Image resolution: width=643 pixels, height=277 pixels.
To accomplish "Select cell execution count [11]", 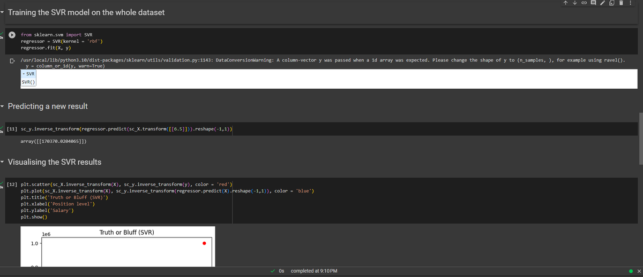I will coord(12,129).
